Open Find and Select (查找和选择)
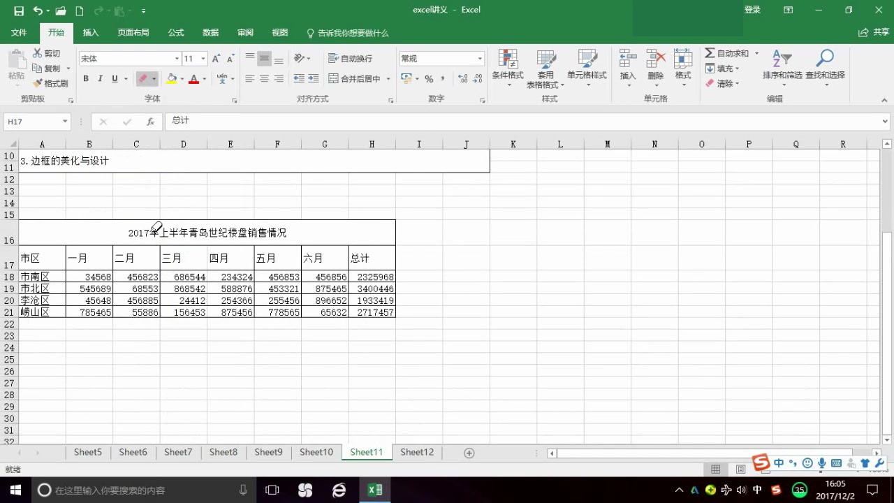The height and width of the screenshot is (503, 894). point(825,68)
